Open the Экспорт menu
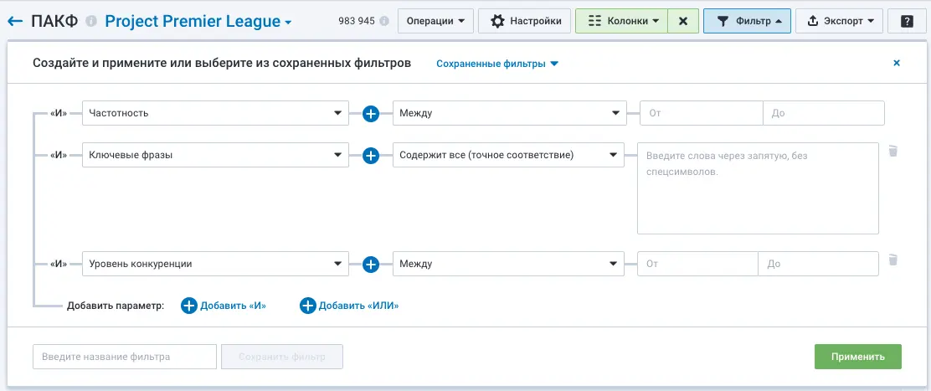931x391 pixels. pos(839,21)
